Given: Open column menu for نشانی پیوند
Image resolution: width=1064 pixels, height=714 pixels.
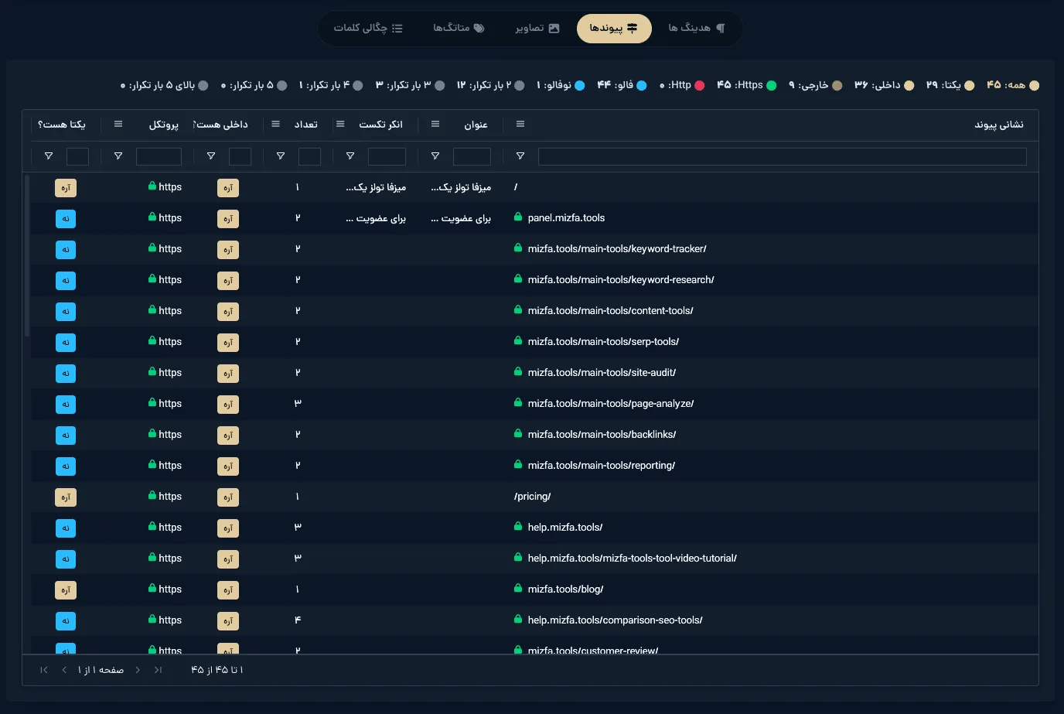Looking at the screenshot, I should 520,124.
